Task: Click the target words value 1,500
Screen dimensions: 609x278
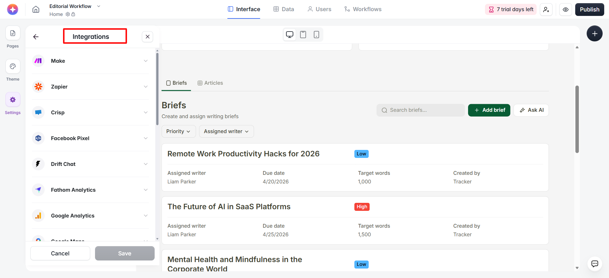Action: click(x=364, y=234)
